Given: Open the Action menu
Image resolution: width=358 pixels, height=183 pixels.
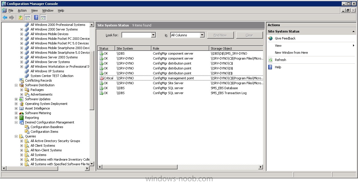Looking at the screenshot, I should (x=22, y=10).
